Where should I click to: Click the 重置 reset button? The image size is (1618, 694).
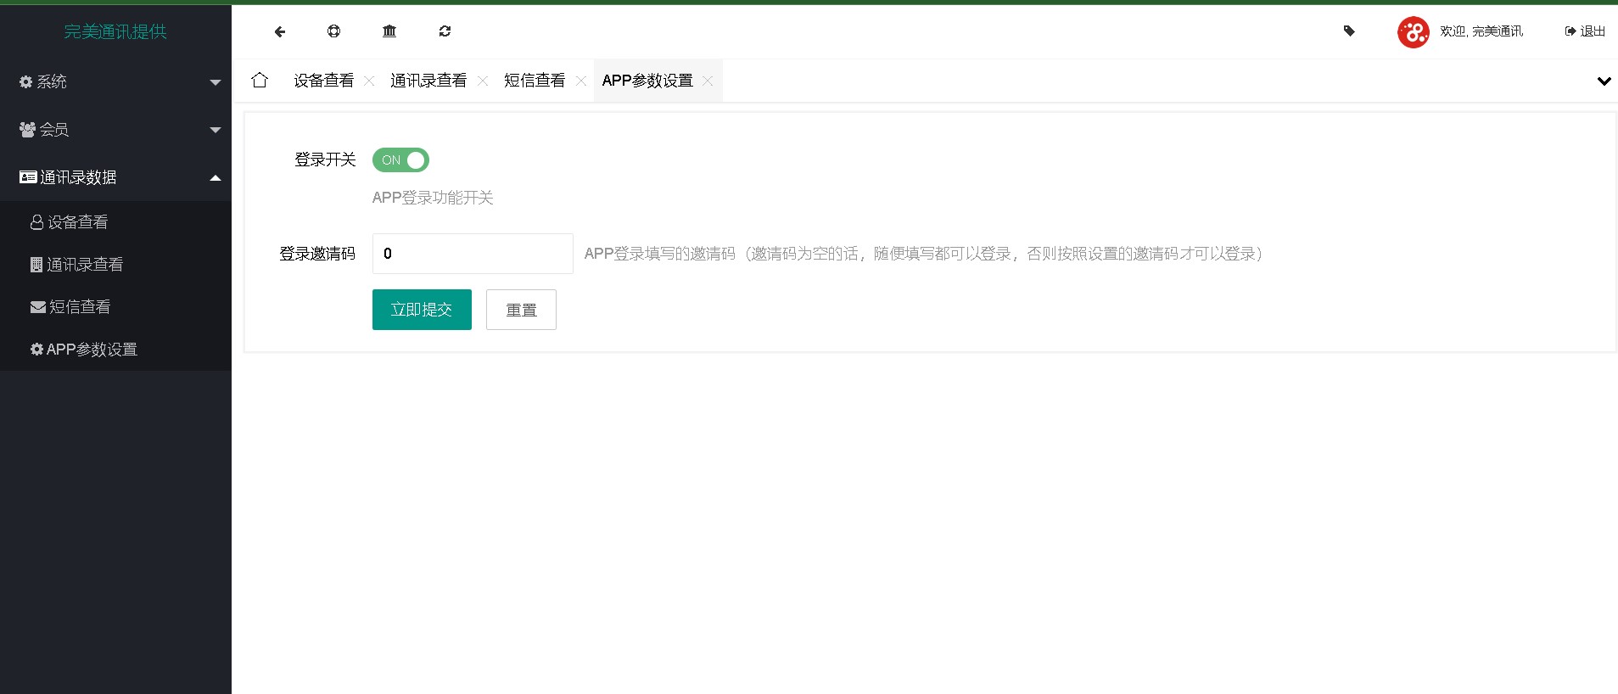(521, 310)
